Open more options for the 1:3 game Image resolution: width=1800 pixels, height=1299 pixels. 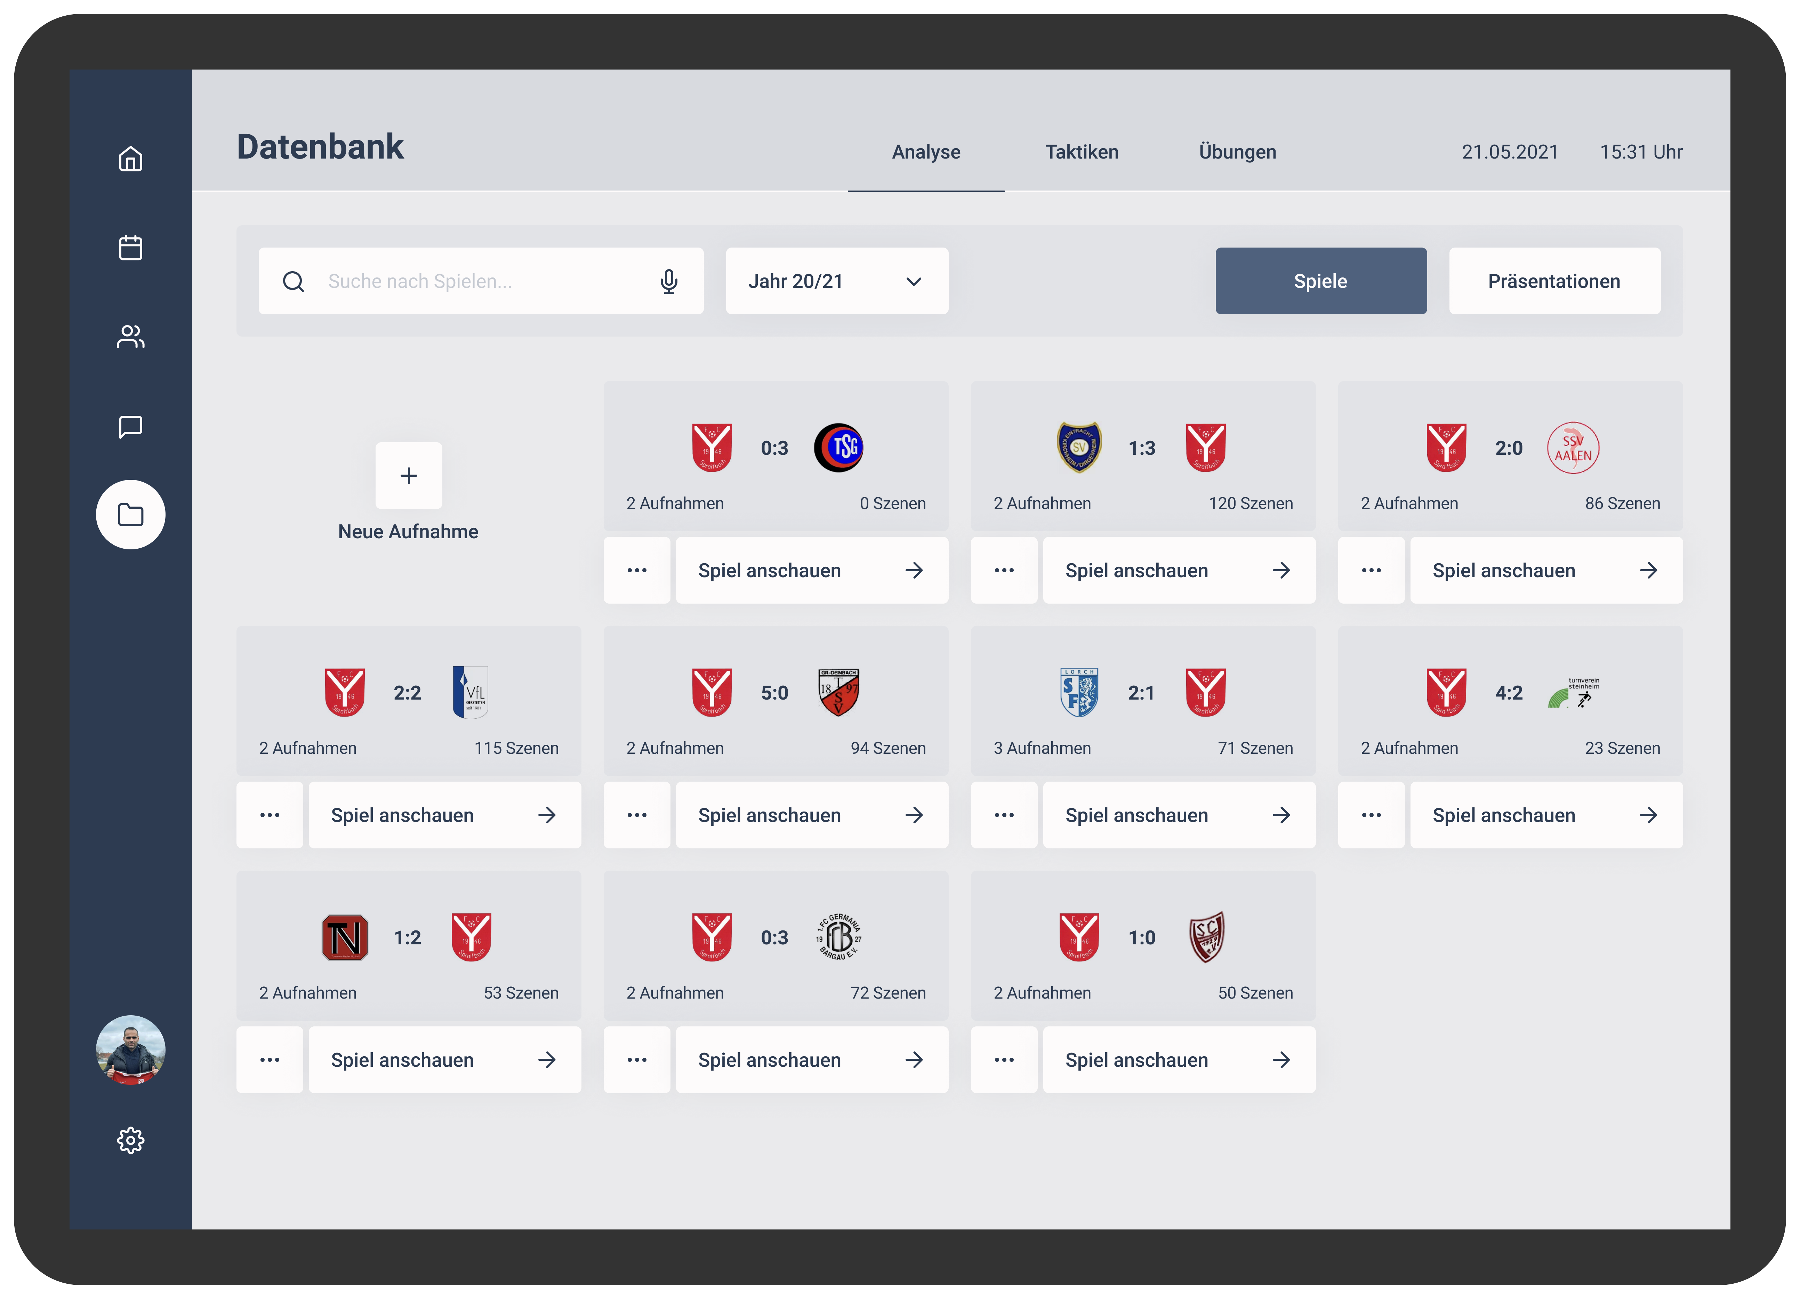[x=1004, y=570]
